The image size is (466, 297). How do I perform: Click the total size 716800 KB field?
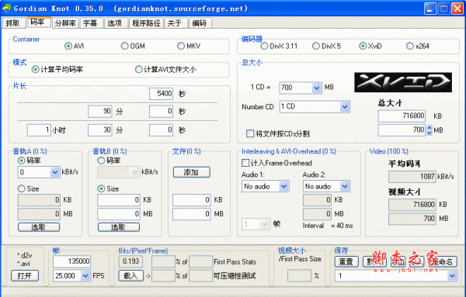click(x=402, y=116)
